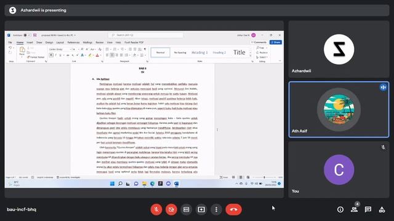Viewport: 394px width, 221px height.
Task: Select the Azhardwii participant tile
Action: pyautogui.click(x=339, y=49)
